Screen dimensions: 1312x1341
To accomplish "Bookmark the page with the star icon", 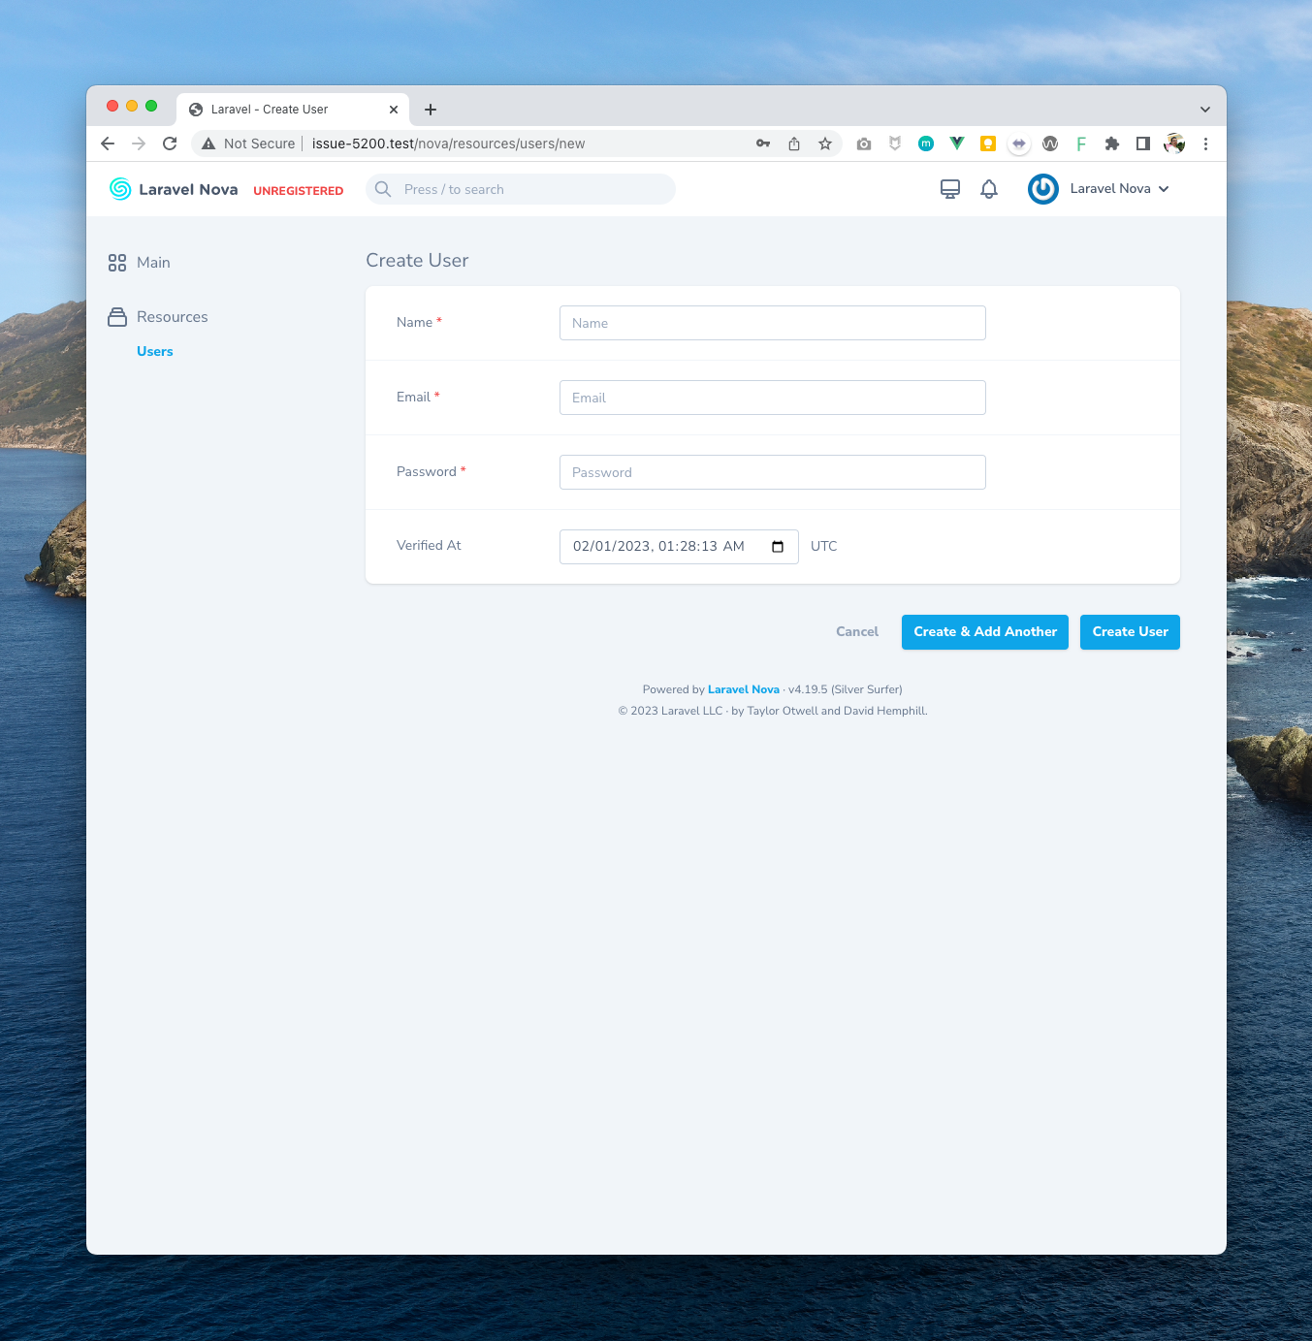I will [825, 143].
